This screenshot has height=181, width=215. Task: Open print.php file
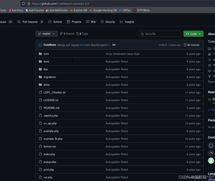point(49,170)
